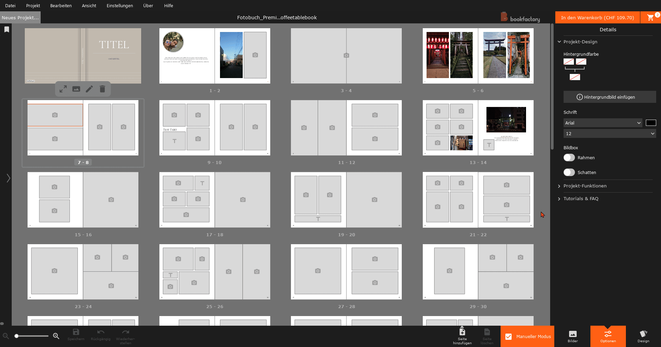Select the pages 1 - 2 spread
661x347 pixels.
pyautogui.click(x=215, y=56)
